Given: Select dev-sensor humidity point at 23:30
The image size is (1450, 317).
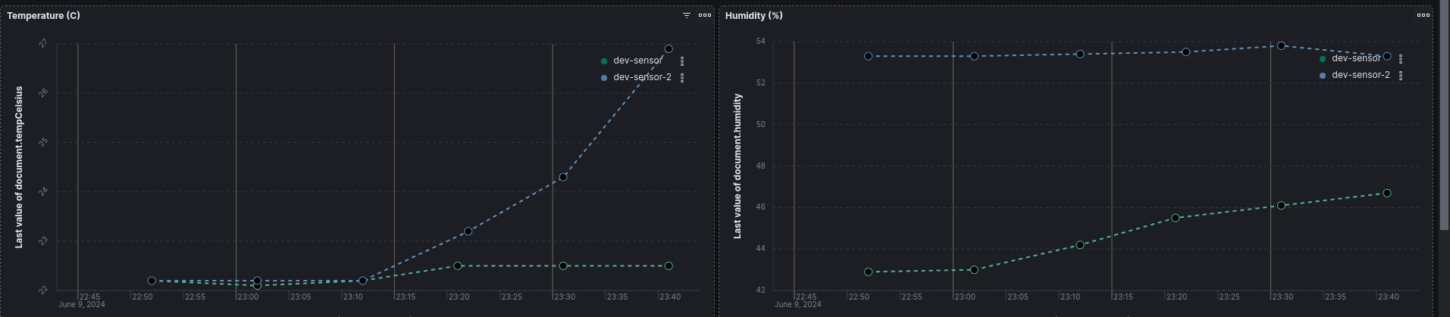Looking at the screenshot, I should 1281,206.
